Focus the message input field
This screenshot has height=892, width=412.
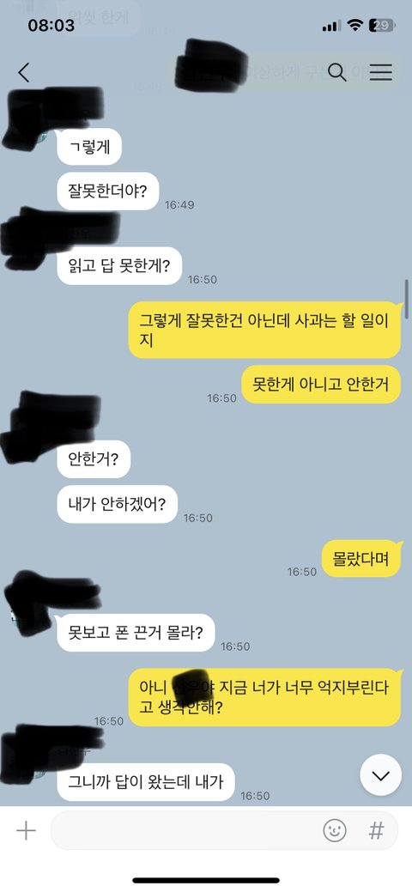point(185,831)
